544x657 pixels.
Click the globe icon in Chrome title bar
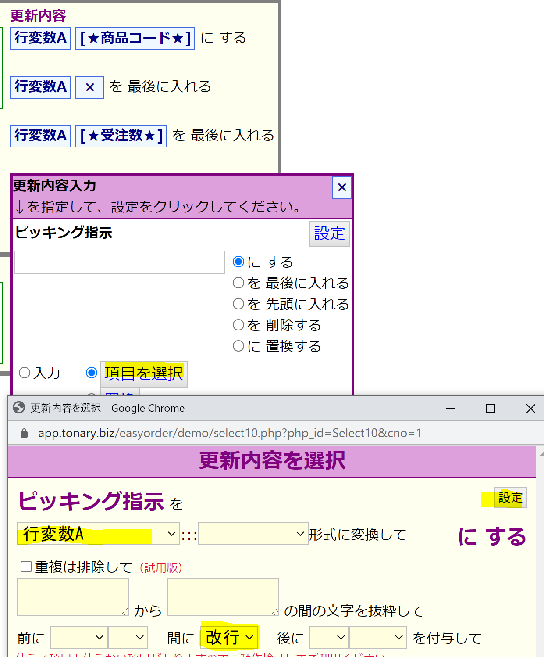[19, 408]
